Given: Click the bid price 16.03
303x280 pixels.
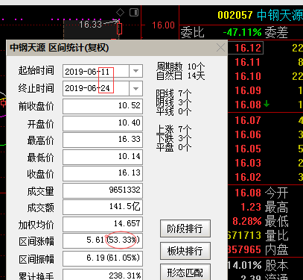Looking at the screenshot, I should click(x=247, y=163).
